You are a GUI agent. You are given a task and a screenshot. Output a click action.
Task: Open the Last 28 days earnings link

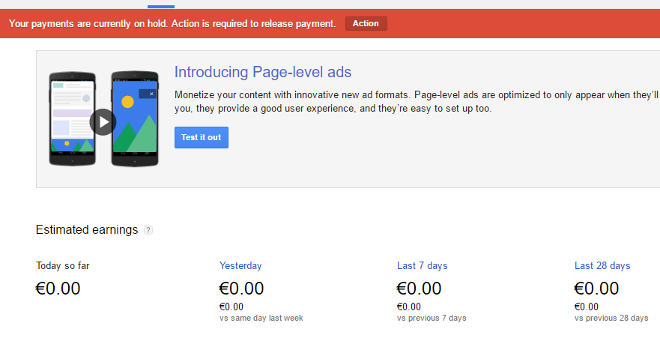(x=602, y=265)
